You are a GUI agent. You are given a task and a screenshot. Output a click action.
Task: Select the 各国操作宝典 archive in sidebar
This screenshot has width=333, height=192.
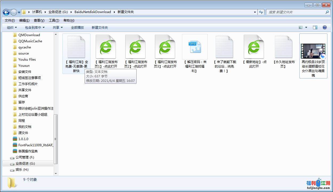[28, 151]
